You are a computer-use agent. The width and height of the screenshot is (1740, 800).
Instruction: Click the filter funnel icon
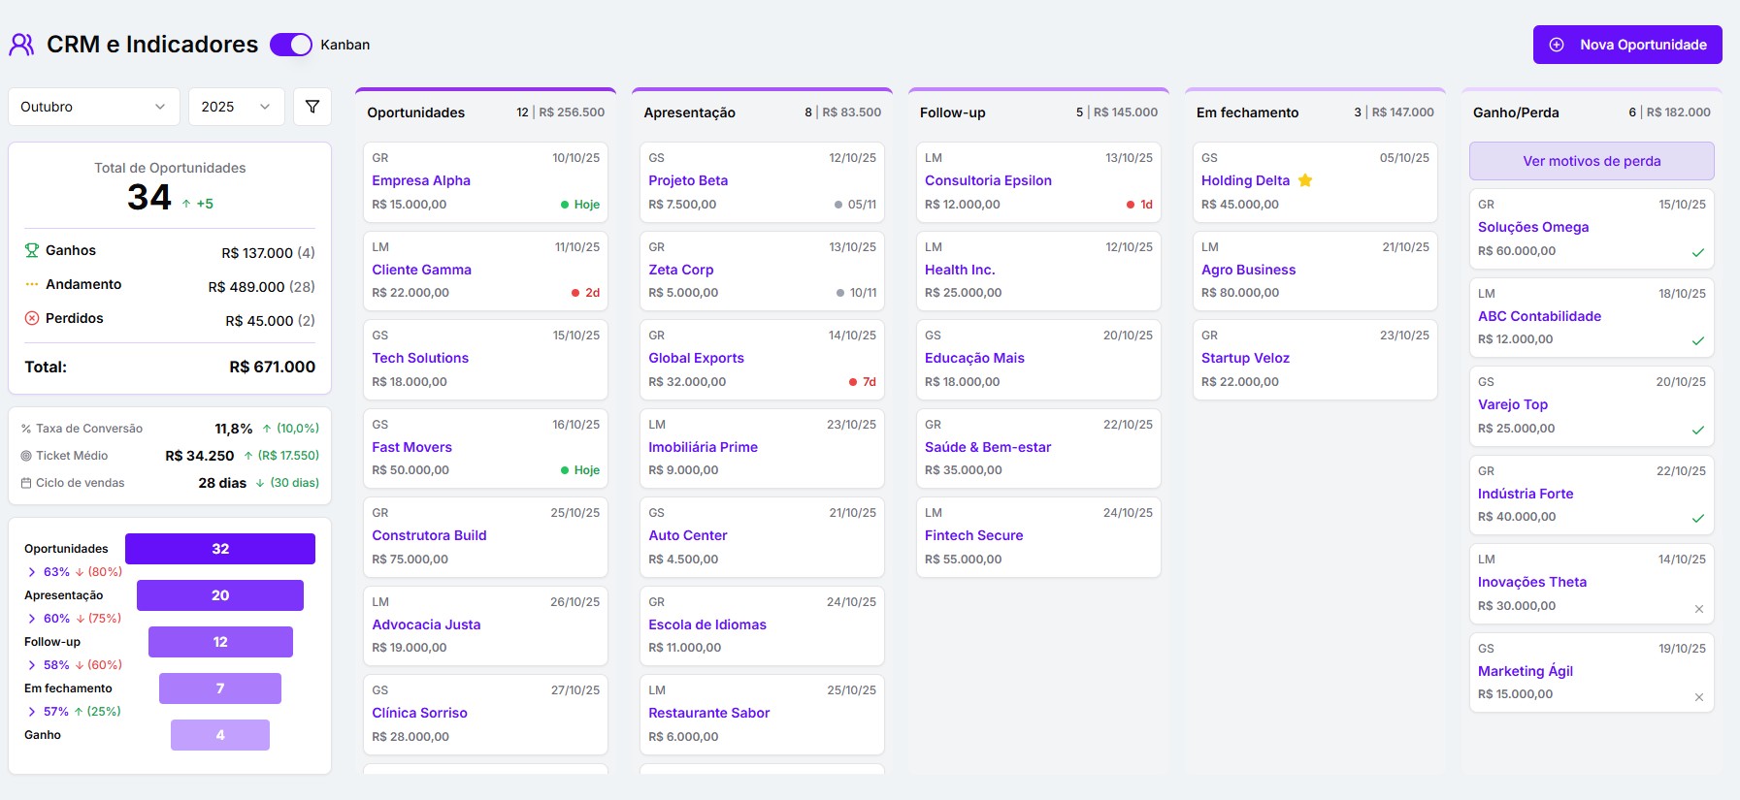[x=312, y=107]
